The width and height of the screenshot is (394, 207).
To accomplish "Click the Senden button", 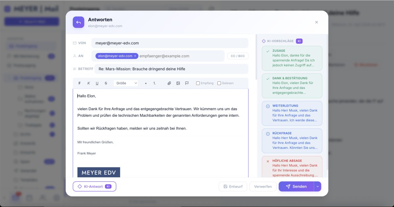I will (x=296, y=186).
